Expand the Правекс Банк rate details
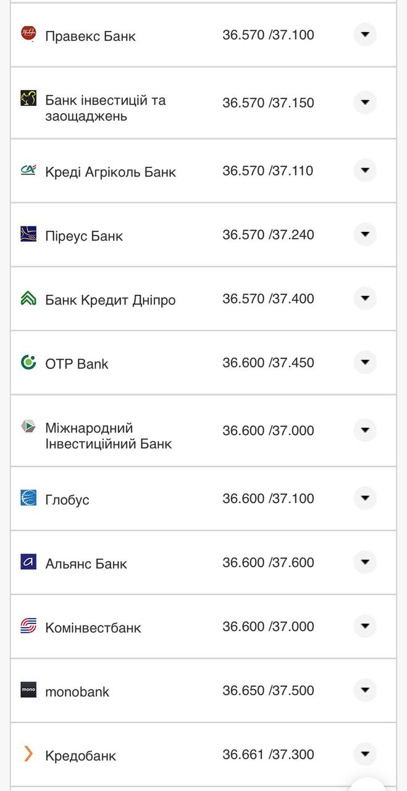The height and width of the screenshot is (791, 407). 365,35
